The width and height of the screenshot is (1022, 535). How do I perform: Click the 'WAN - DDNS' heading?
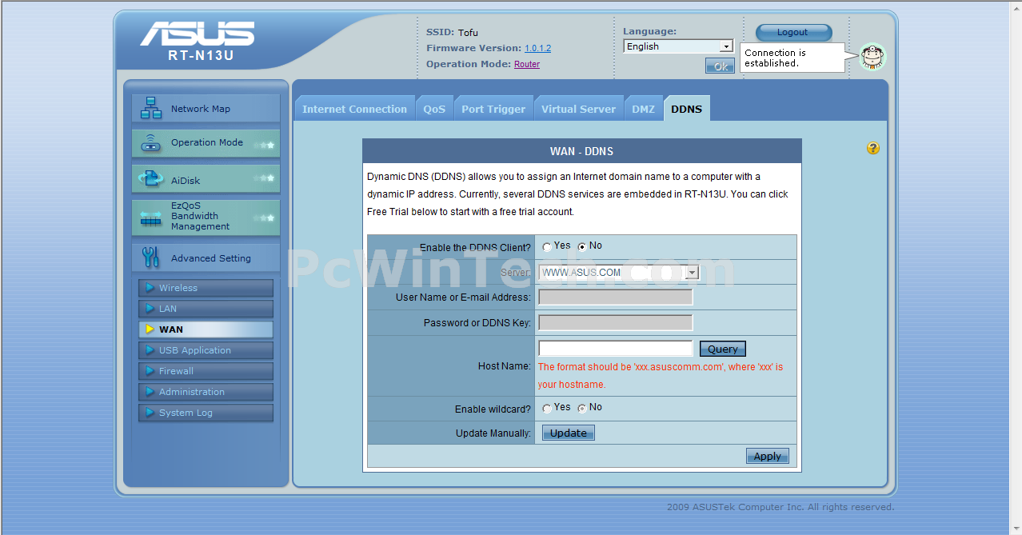click(581, 151)
